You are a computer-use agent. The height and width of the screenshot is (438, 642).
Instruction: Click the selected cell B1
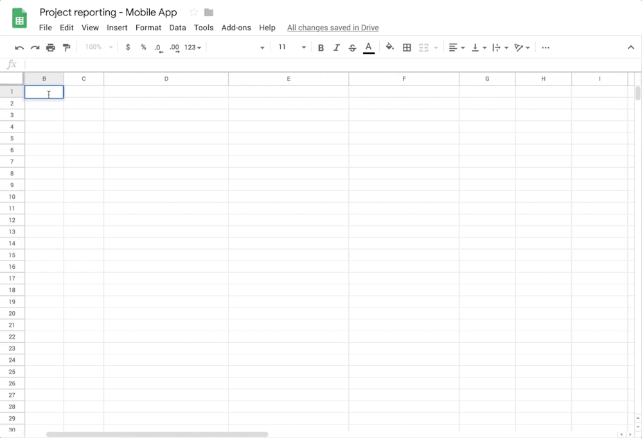coord(44,92)
